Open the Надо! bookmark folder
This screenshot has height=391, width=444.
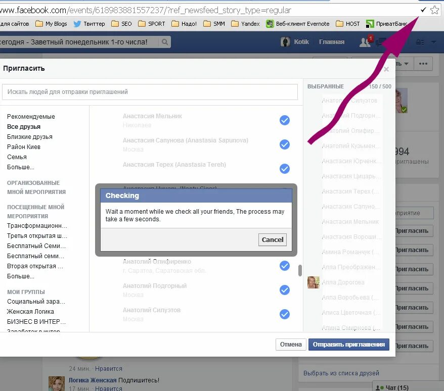[184, 24]
